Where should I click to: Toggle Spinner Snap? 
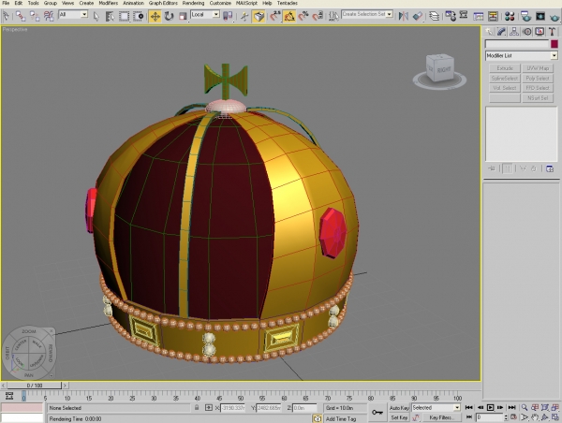(x=318, y=16)
